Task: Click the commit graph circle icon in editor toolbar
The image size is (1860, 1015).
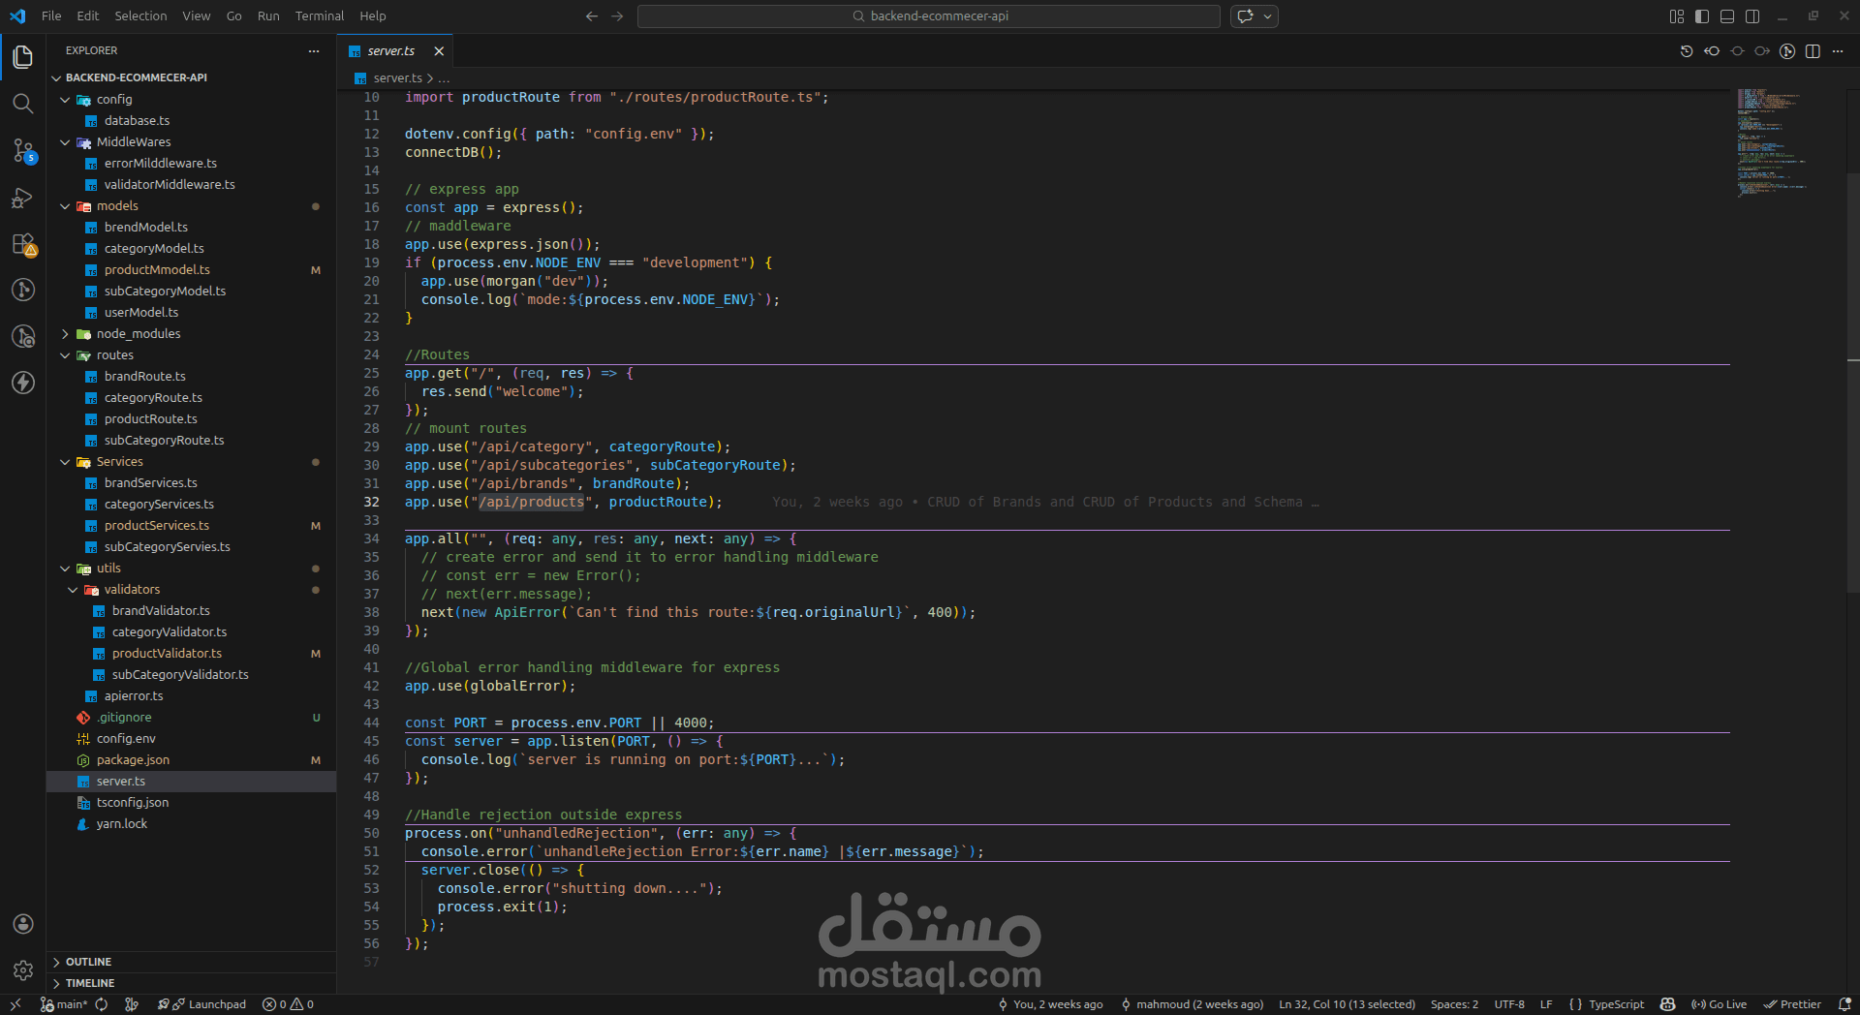Action: (x=1787, y=51)
